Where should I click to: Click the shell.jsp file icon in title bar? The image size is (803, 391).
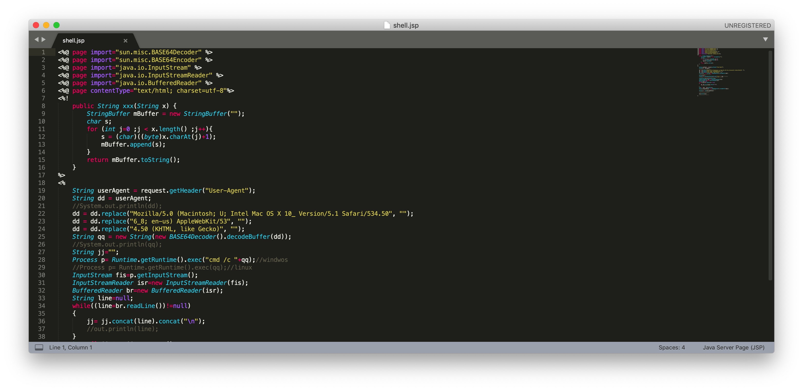tap(387, 25)
